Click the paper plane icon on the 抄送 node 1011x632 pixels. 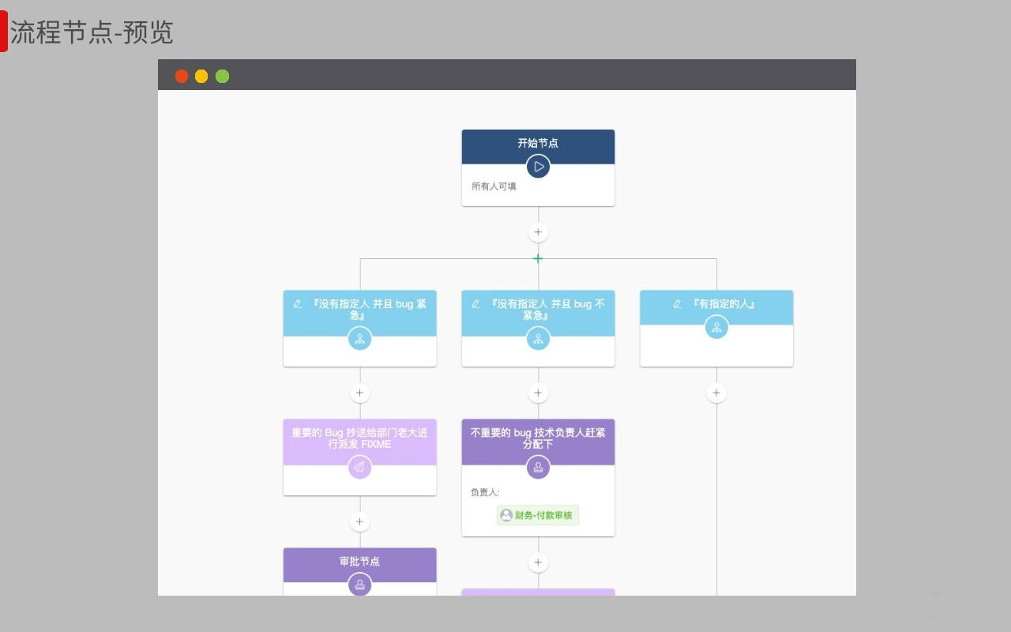pyautogui.click(x=359, y=468)
